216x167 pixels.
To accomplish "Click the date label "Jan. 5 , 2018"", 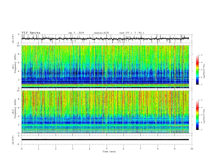I will point(76,33).
